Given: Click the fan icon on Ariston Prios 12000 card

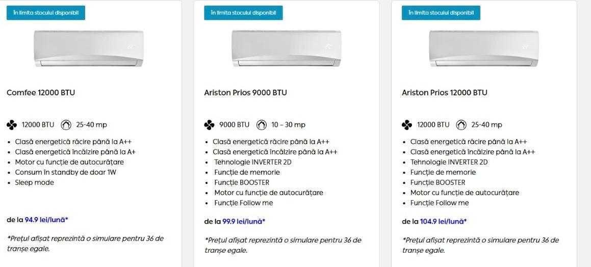Looking at the screenshot, I should point(407,125).
